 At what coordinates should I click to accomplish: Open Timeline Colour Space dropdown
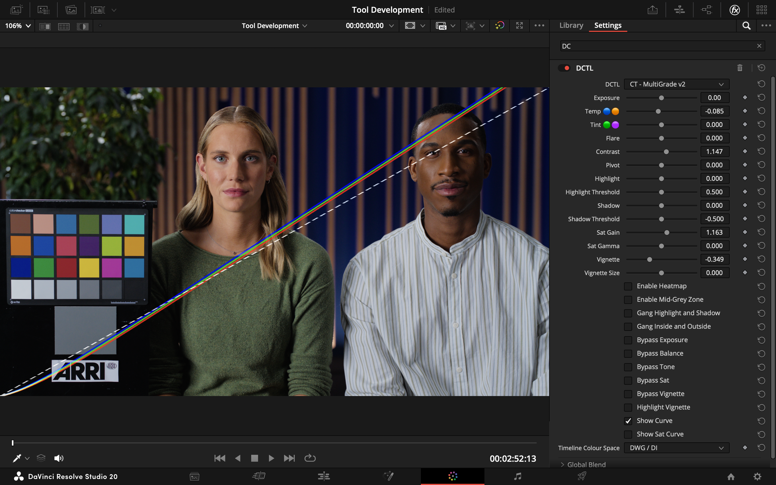[676, 448]
